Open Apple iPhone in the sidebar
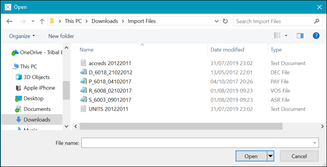The width and height of the screenshot is (327, 167). [36, 88]
